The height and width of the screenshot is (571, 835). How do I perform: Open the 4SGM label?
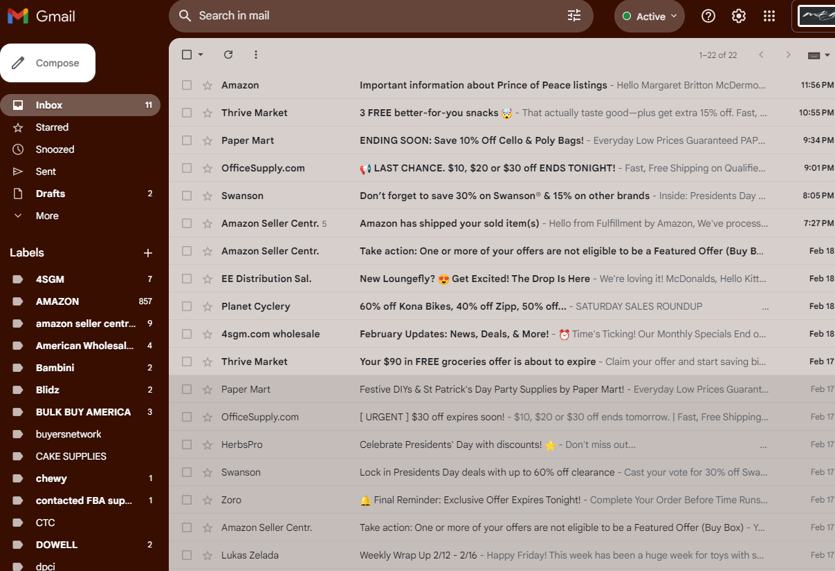pyautogui.click(x=80, y=279)
